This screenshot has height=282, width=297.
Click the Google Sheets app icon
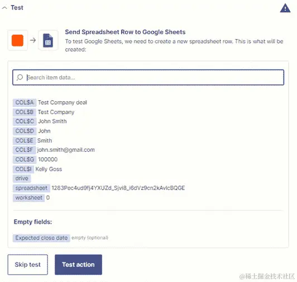coord(48,40)
